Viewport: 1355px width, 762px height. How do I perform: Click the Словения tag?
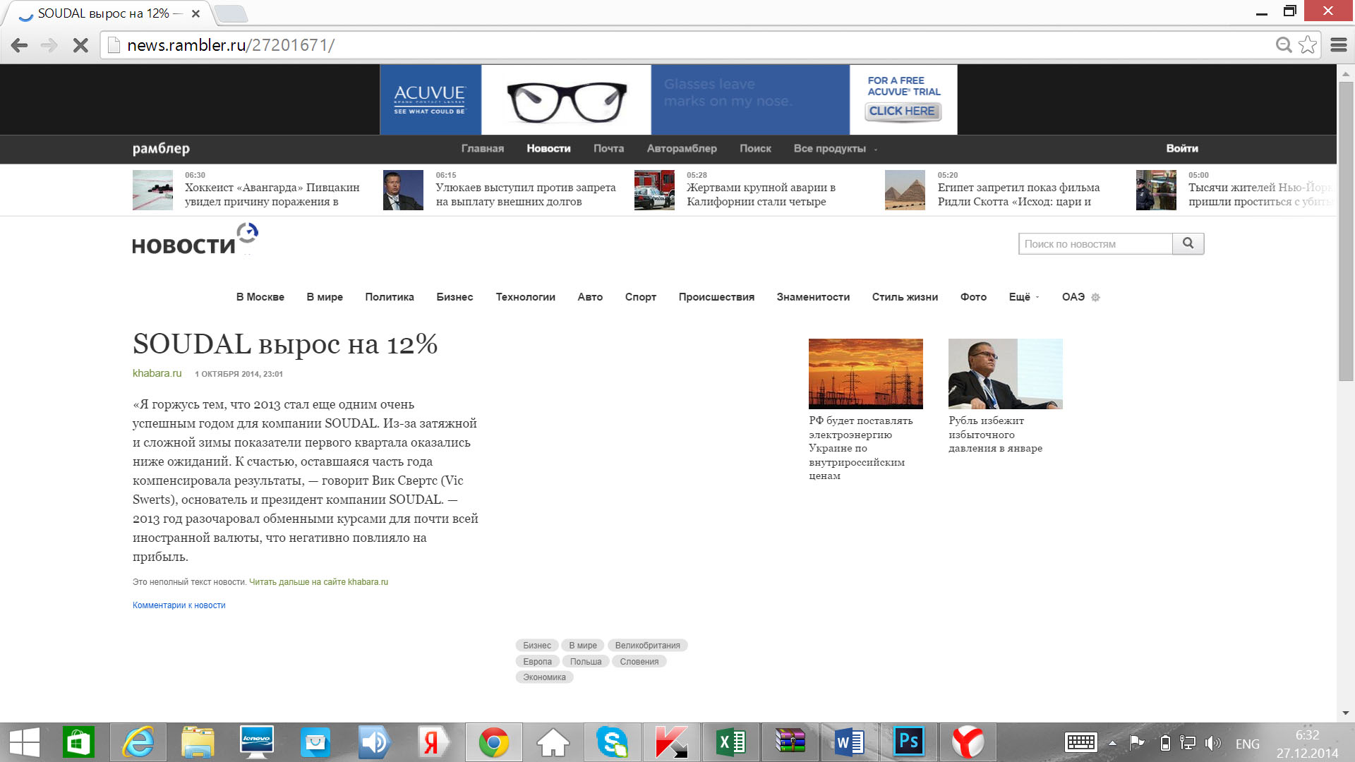tap(639, 662)
